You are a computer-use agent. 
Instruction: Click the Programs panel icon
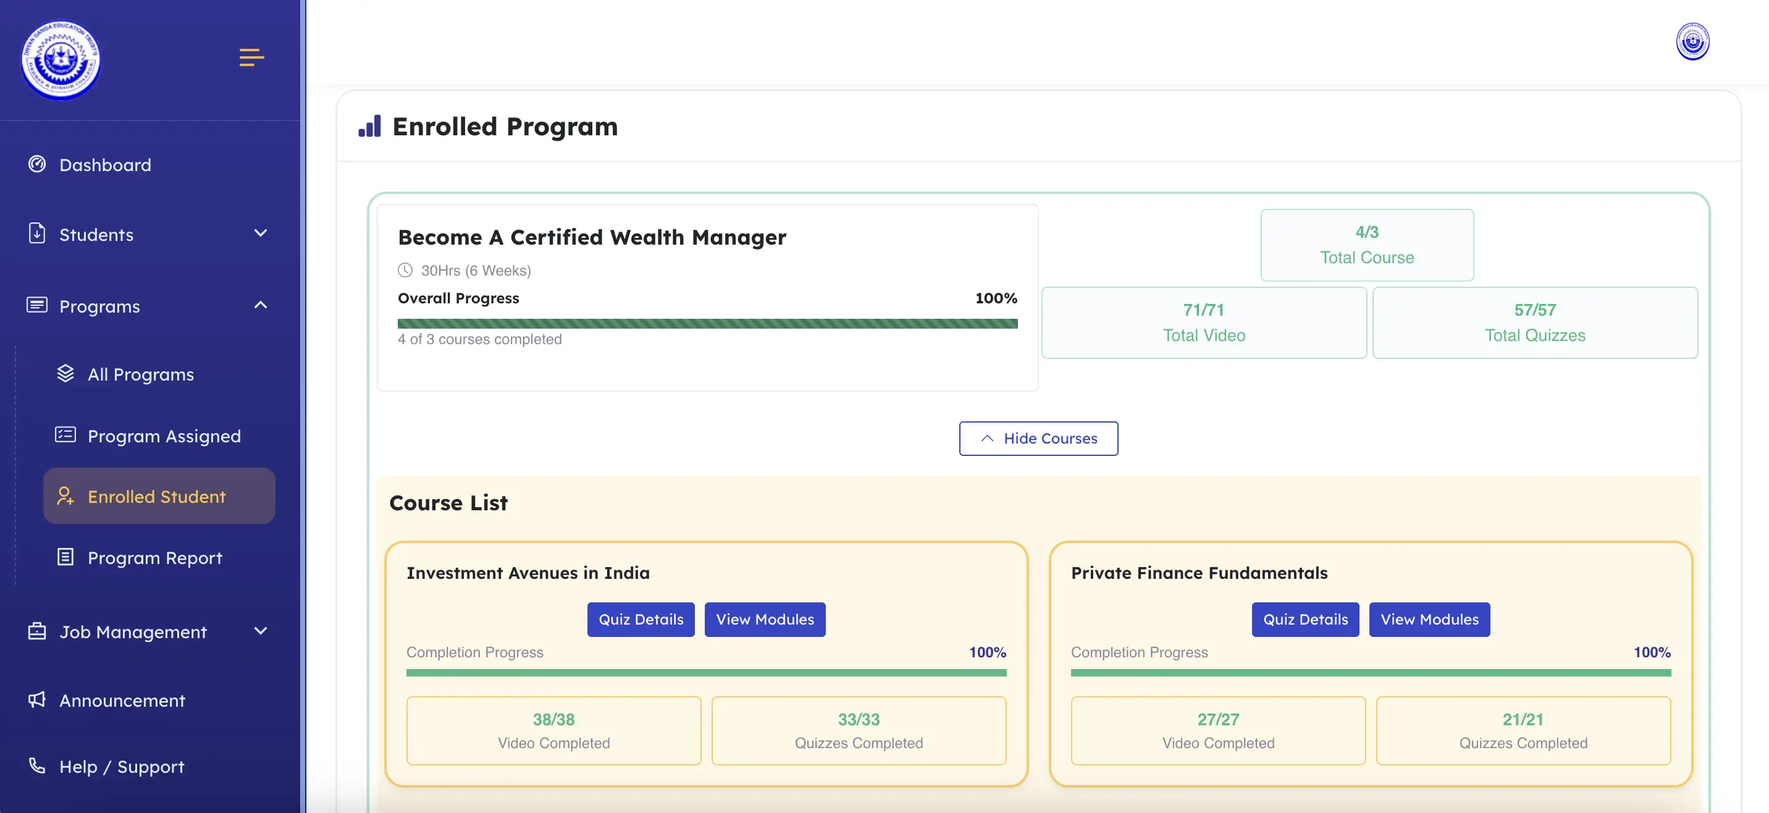point(37,305)
